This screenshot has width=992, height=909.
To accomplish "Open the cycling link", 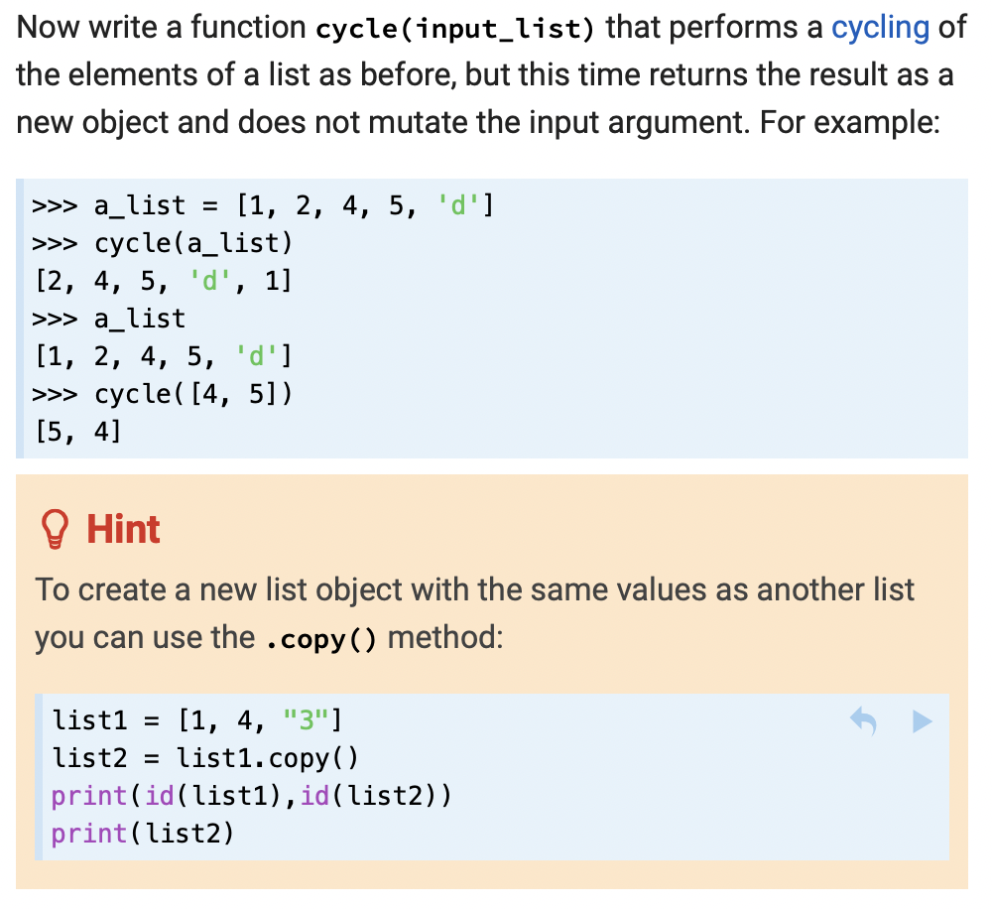I will point(880,29).
